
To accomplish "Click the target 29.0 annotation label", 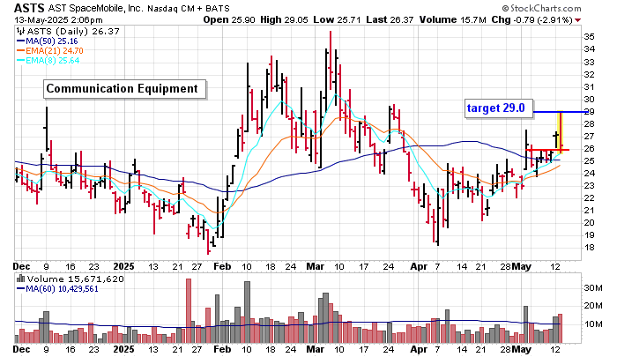I will point(499,108).
